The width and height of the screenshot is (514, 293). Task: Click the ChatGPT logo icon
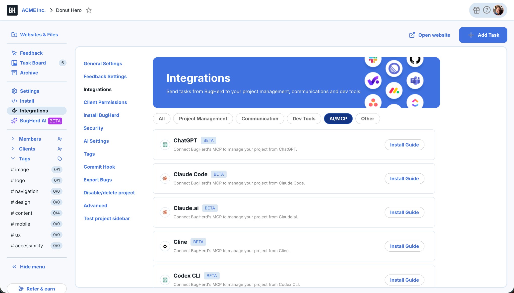165,145
